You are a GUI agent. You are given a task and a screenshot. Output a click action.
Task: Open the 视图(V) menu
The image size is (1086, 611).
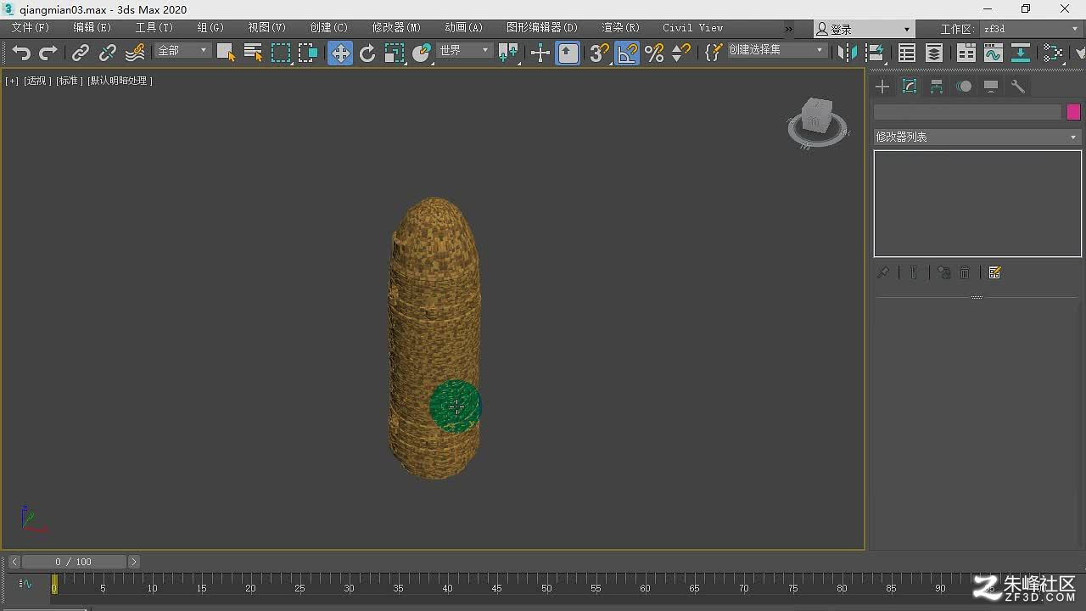point(266,28)
